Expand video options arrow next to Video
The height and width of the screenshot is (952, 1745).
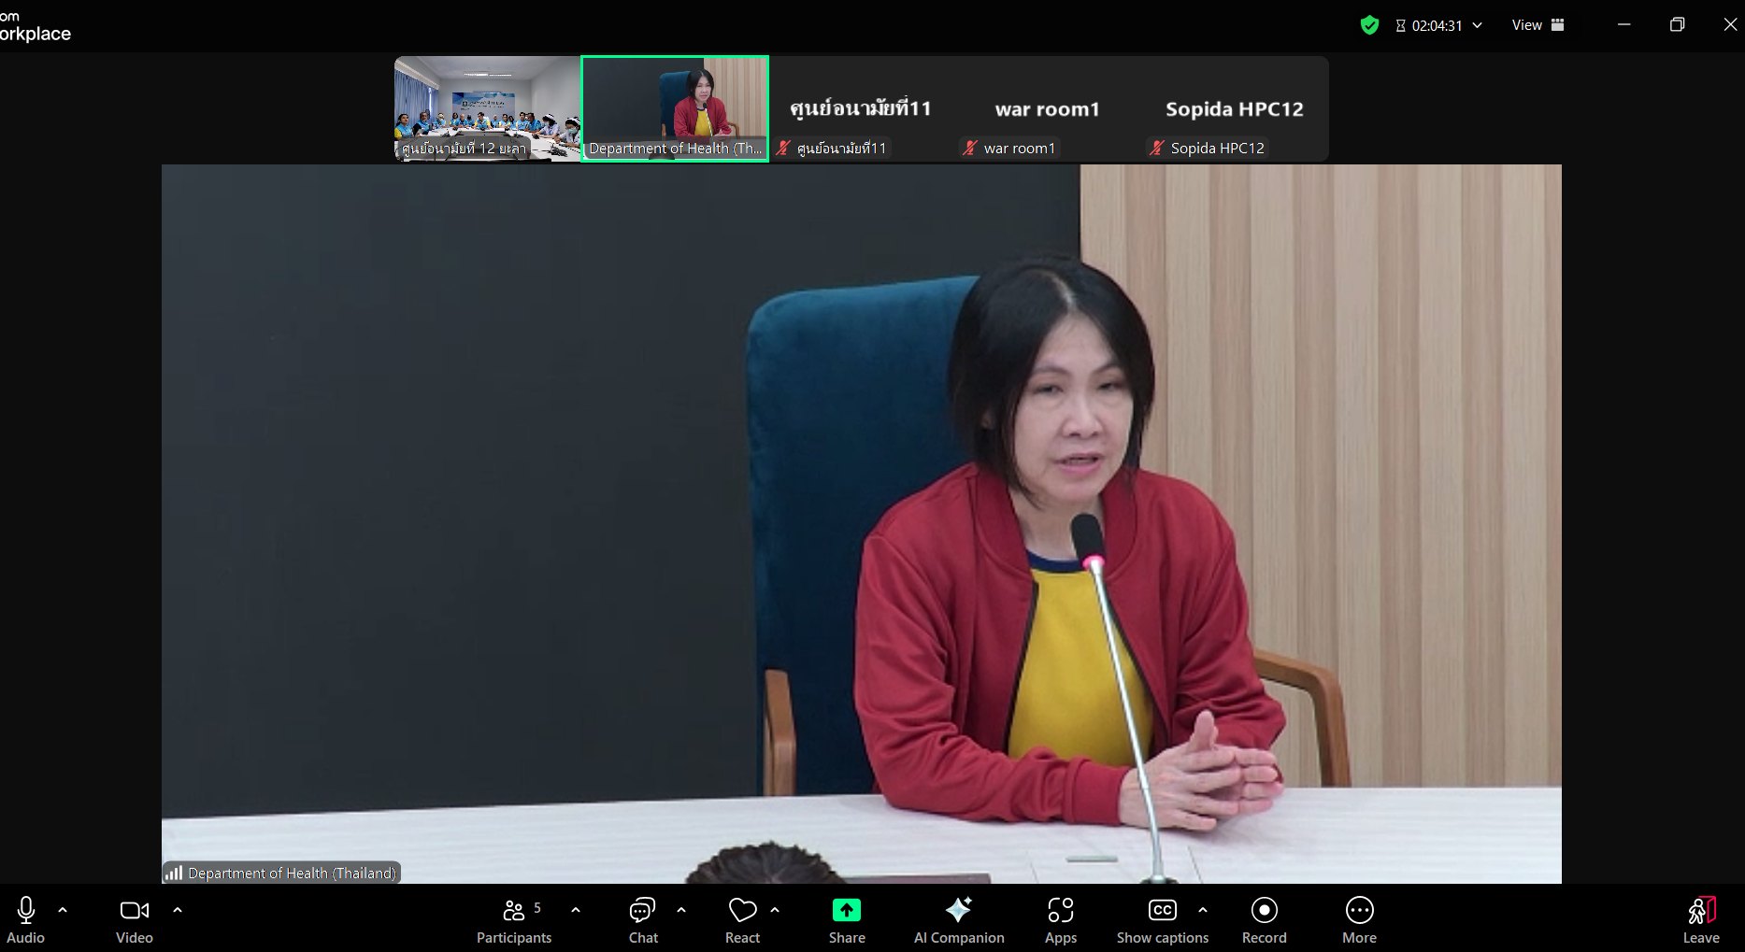point(178,909)
